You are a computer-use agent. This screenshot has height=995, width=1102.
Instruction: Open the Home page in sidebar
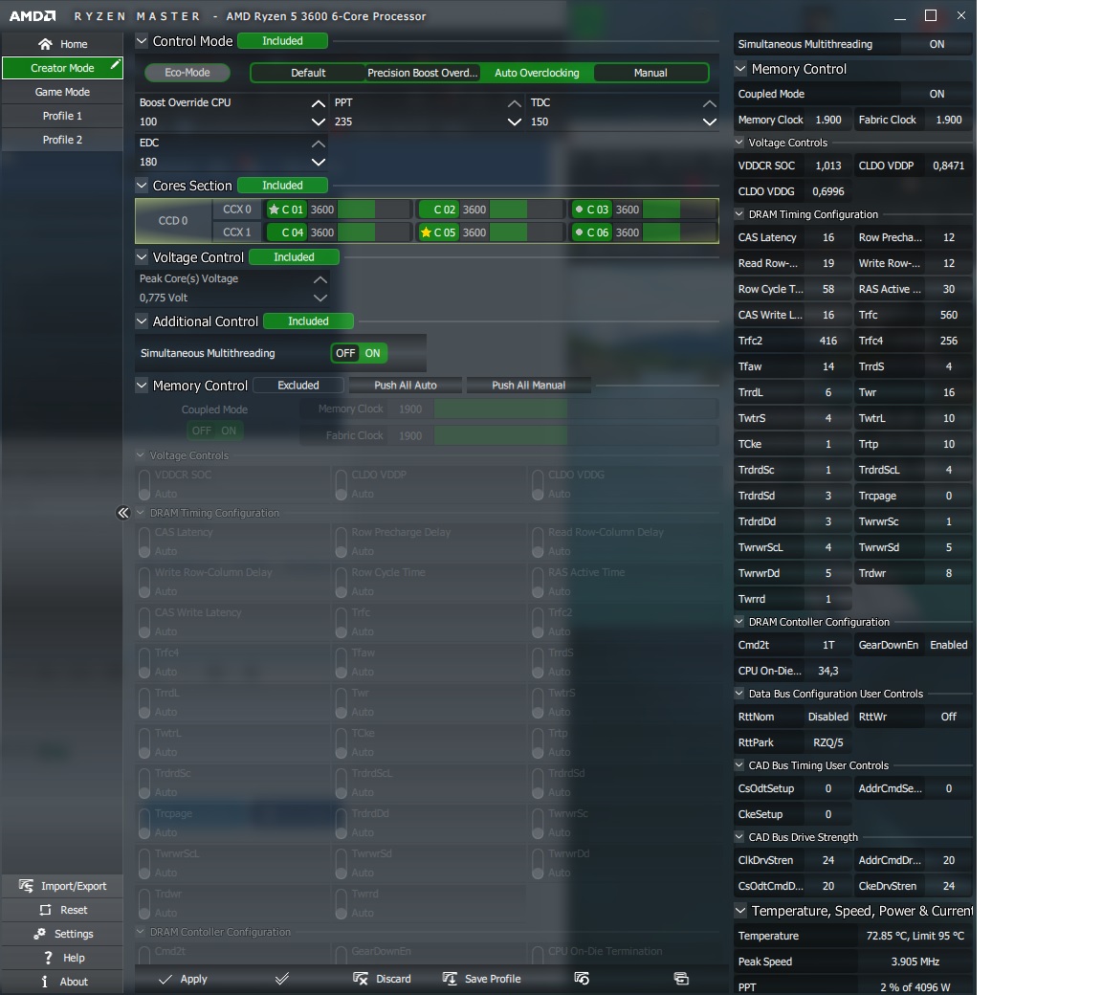pyautogui.click(x=62, y=44)
